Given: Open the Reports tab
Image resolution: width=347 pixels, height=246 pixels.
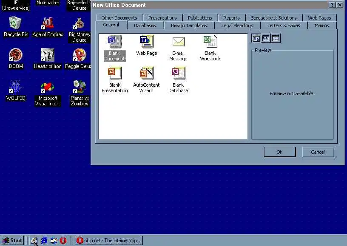Looking at the screenshot, I should point(231,18).
